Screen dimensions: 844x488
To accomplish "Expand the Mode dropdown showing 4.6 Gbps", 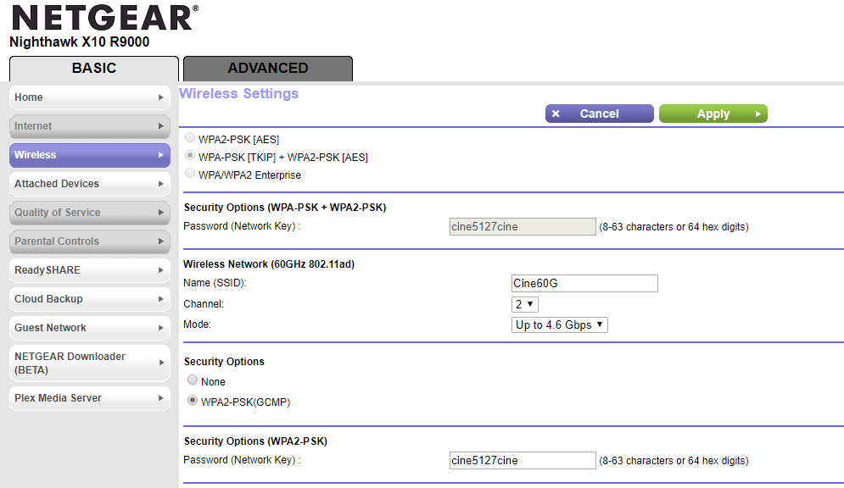I will [560, 324].
